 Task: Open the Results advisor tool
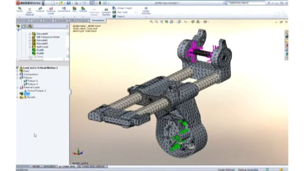pos(83,9)
